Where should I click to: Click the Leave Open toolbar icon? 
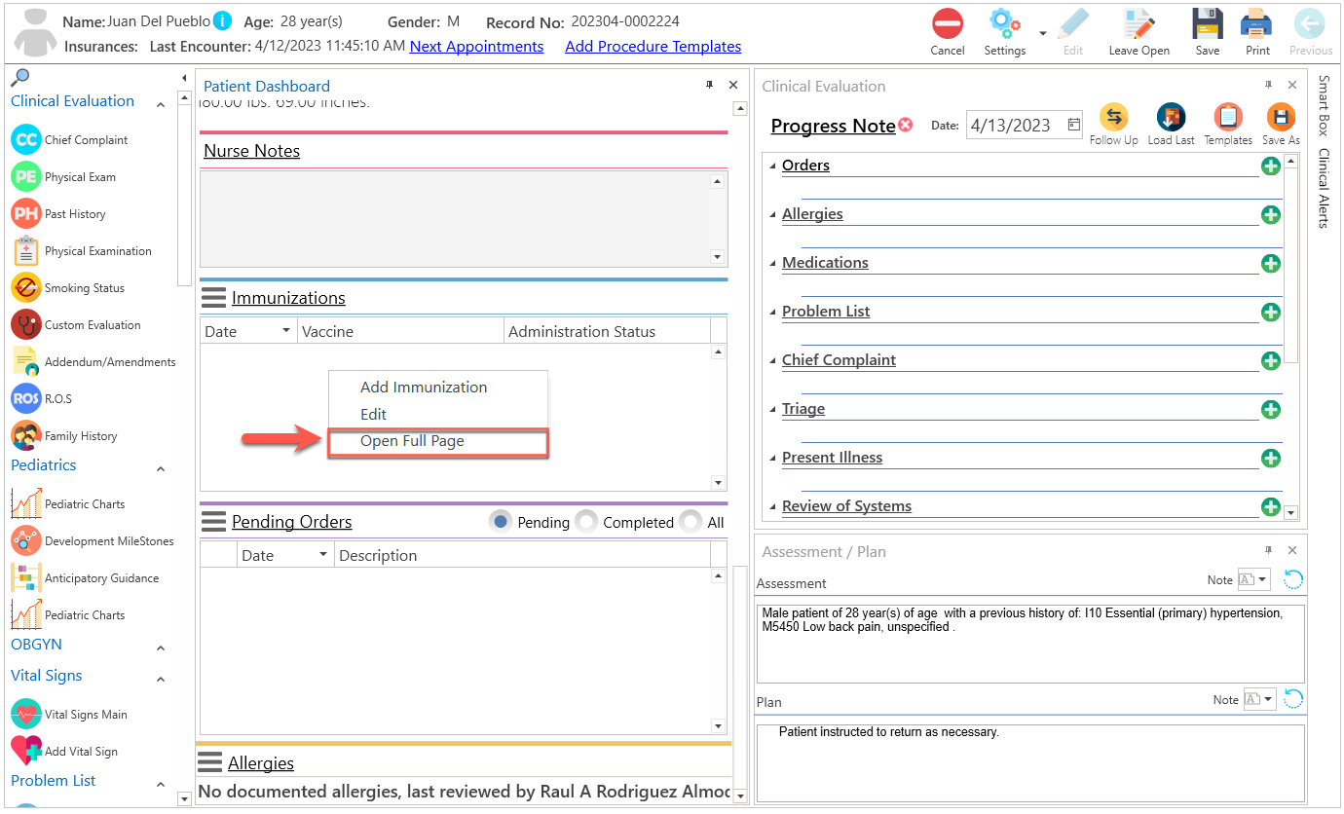click(x=1139, y=23)
